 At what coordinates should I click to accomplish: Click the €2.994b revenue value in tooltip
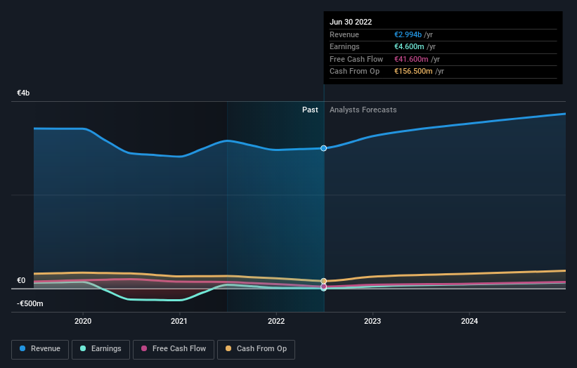pos(408,34)
